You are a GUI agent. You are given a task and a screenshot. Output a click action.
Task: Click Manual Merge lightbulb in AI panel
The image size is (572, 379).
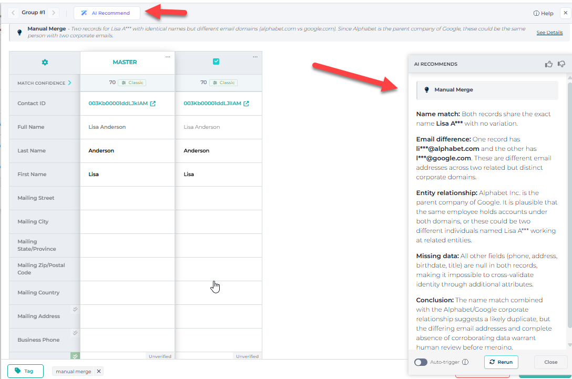tap(426, 90)
